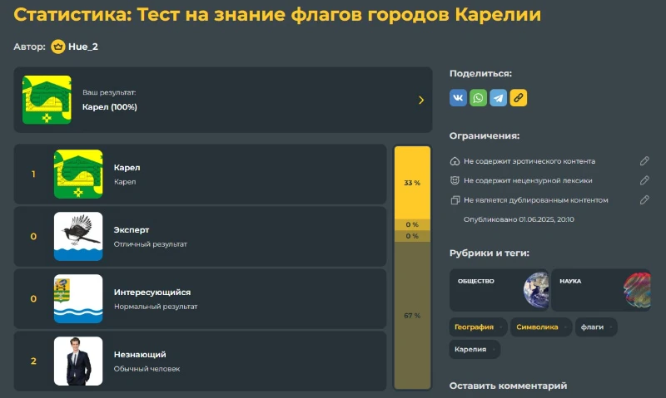Open the Карел result row flag image
This screenshot has height=398, width=666.
(x=78, y=174)
